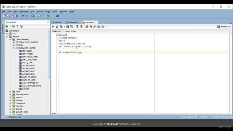Open the telcoma connection selector dropdown

pos(224,27)
